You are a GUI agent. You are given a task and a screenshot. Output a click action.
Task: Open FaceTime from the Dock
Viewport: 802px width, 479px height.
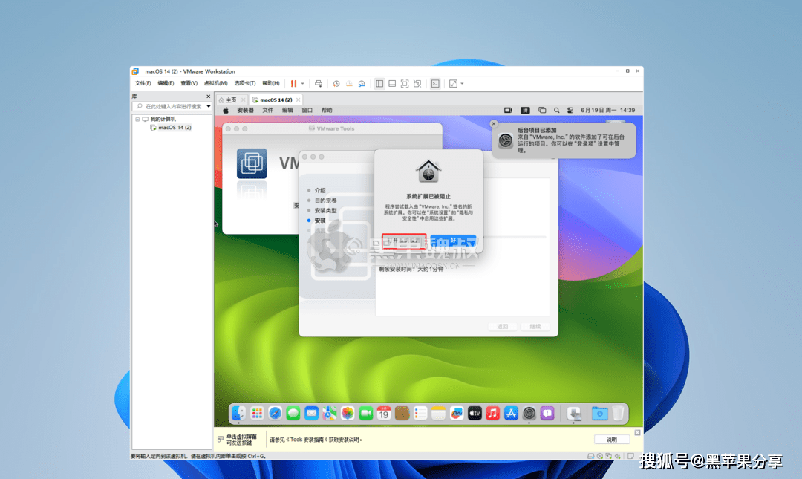point(365,413)
